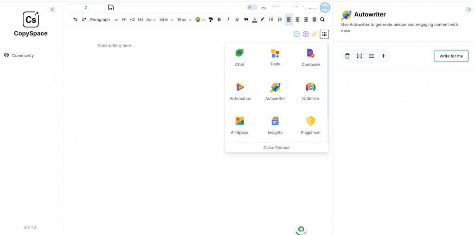Justify the text alignment

314,19
